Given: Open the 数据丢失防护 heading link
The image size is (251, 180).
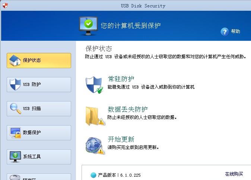Looking at the screenshot, I should [x=128, y=109].
